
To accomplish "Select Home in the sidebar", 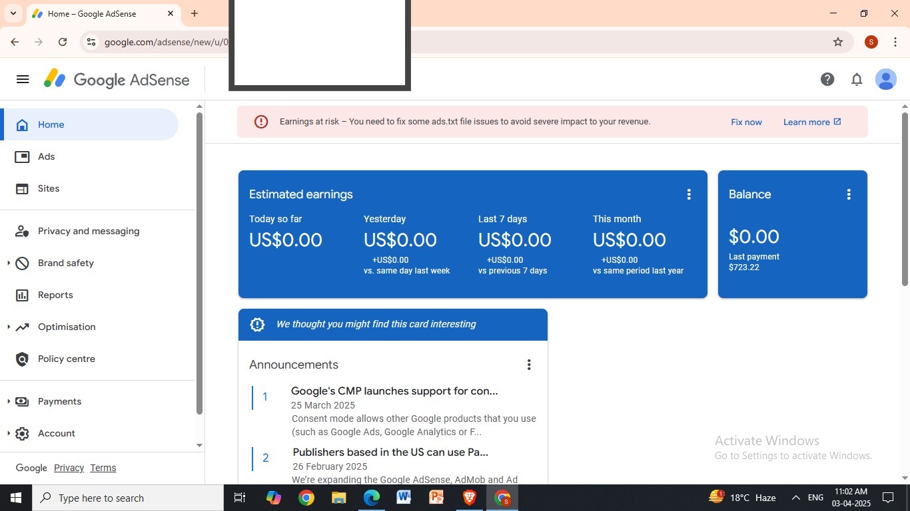I will point(89,124).
